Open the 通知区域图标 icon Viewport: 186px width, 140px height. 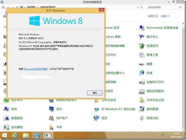click(x=142, y=91)
